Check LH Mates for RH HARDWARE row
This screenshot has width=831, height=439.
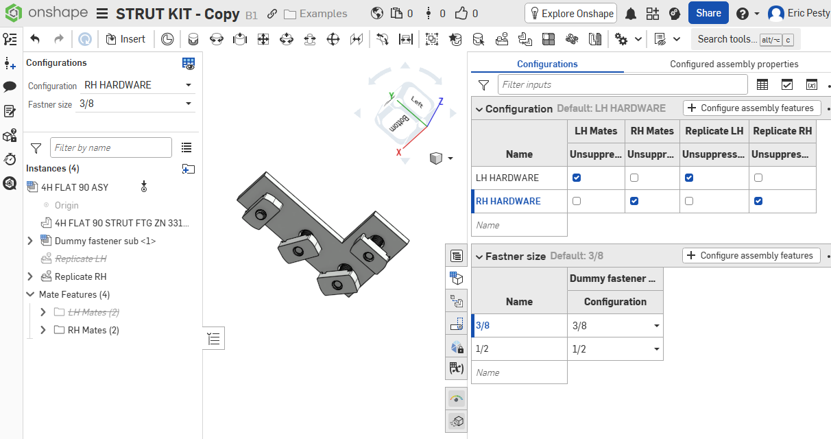coord(577,201)
